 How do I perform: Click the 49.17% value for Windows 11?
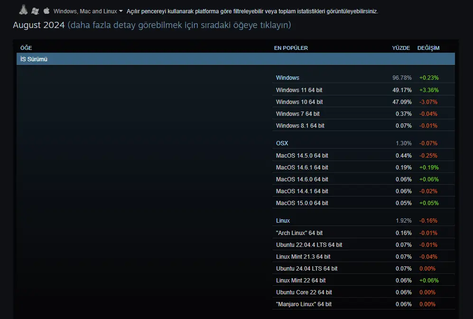402,90
